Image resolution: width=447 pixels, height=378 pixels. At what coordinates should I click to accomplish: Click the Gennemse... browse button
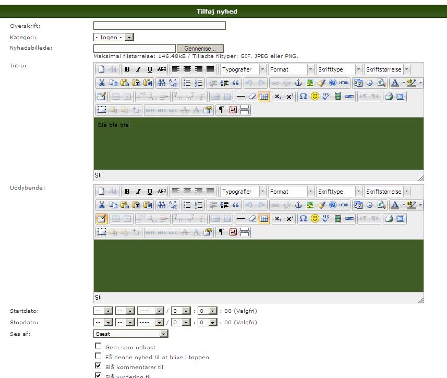pyautogui.click(x=200, y=49)
